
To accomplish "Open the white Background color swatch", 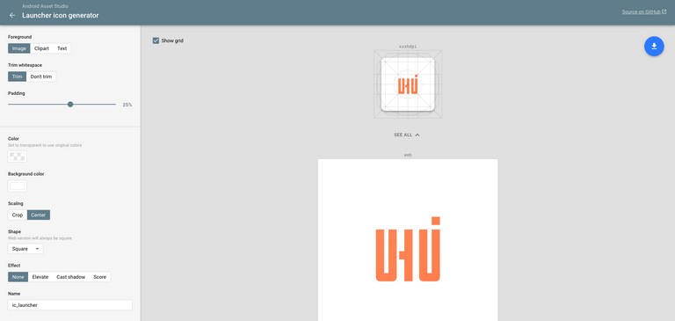I will point(18,186).
